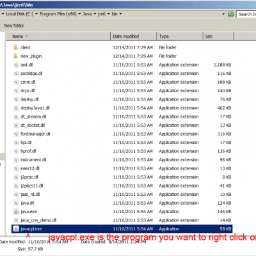
Task: Click the dt_socket.dll file icon
Action: pos(16,125)
